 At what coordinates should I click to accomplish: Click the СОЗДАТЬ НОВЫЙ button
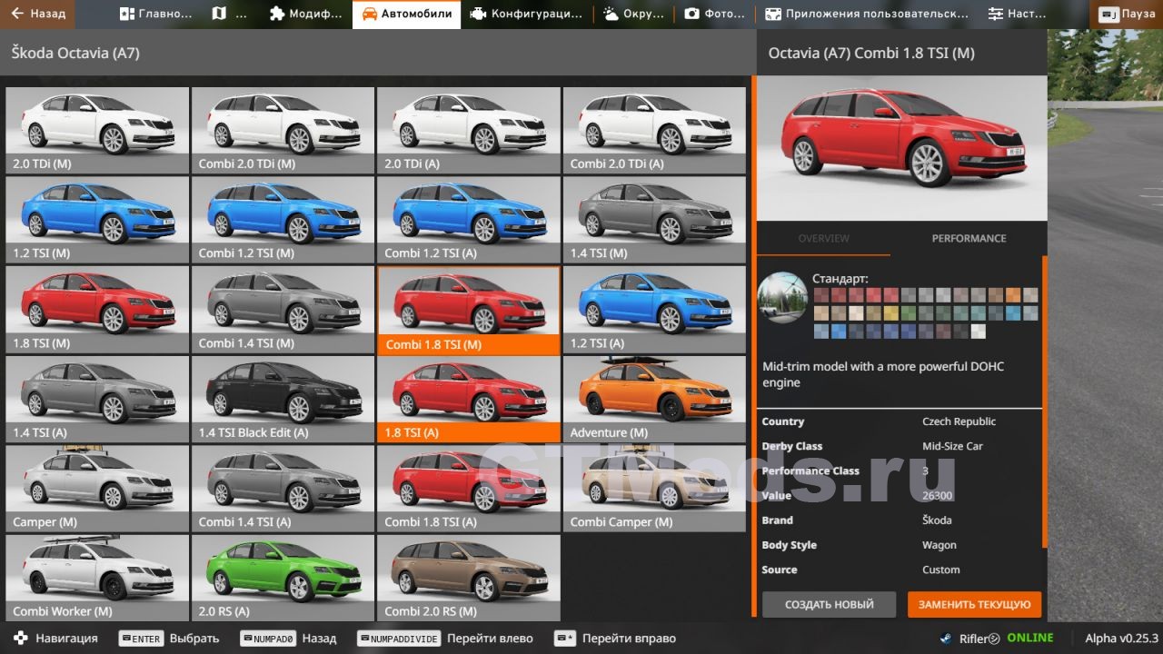pos(829,604)
